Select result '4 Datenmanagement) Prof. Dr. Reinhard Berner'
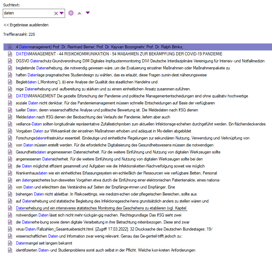The height and width of the screenshot is (254, 272). coord(100,47)
